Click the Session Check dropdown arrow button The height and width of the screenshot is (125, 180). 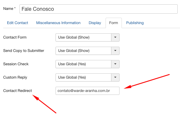[115, 64]
